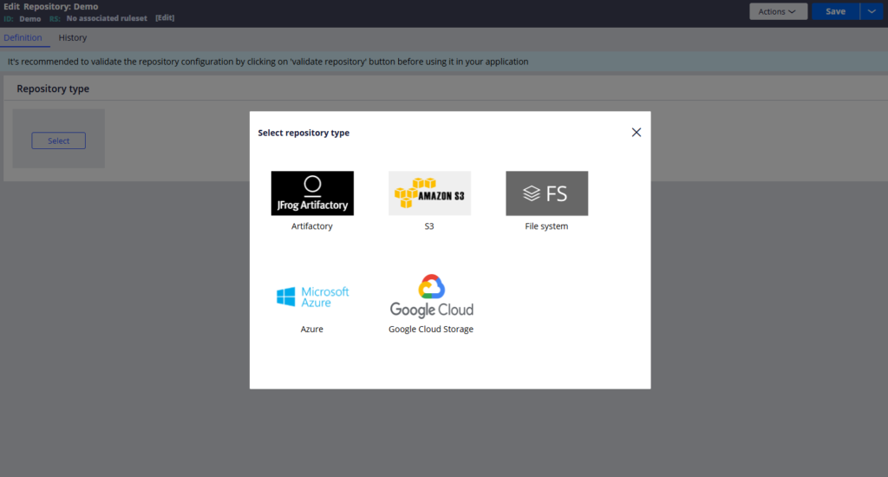Click the Repository type section header
The image size is (888, 477).
(x=53, y=89)
